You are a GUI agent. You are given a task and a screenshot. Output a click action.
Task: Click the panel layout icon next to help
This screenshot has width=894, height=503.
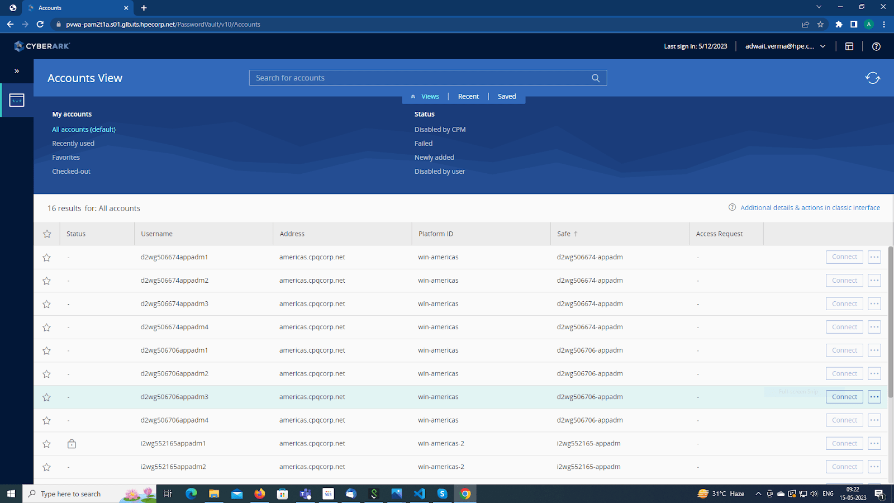click(x=849, y=46)
